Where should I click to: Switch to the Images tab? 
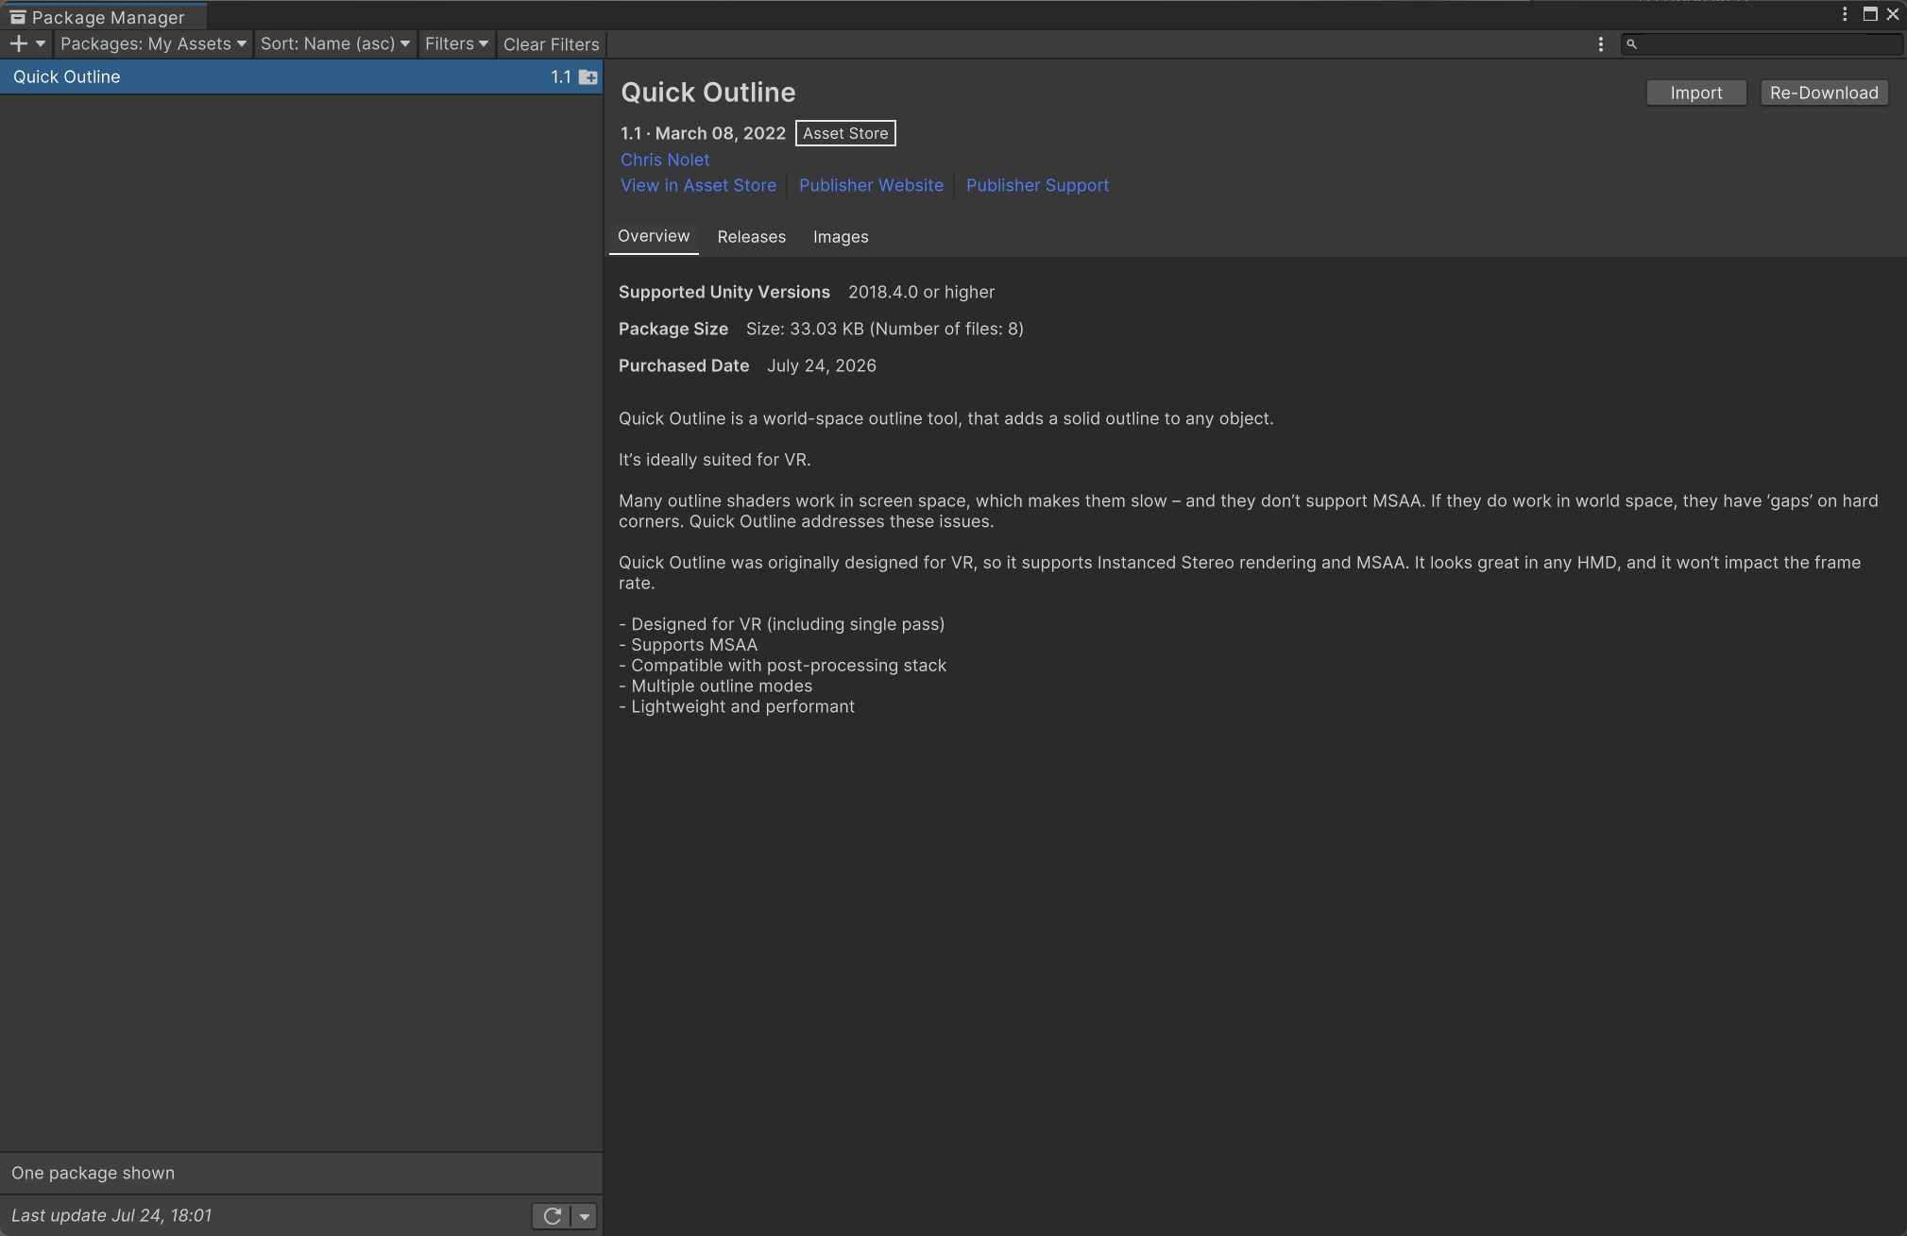click(x=841, y=237)
